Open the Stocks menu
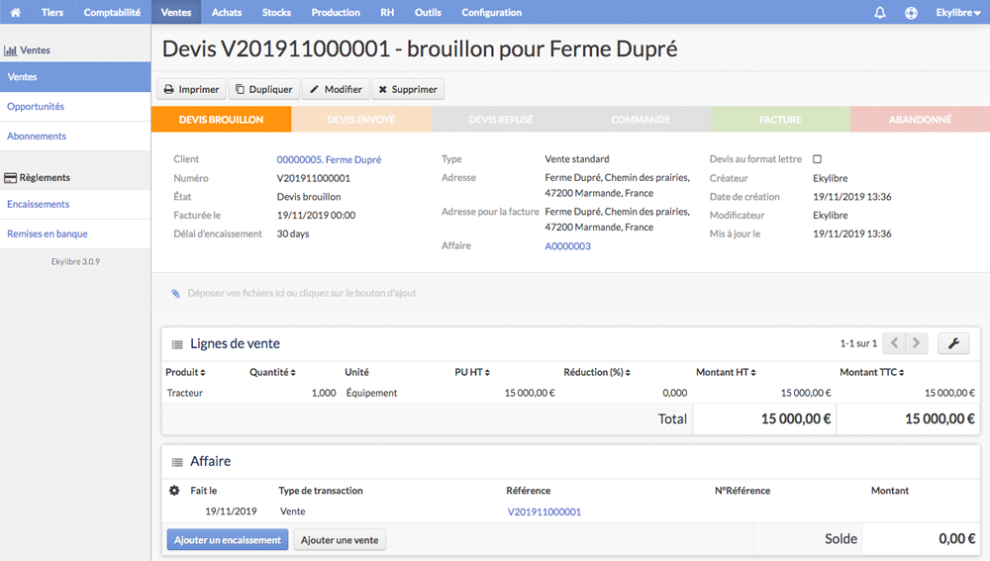The image size is (990, 561). click(276, 12)
